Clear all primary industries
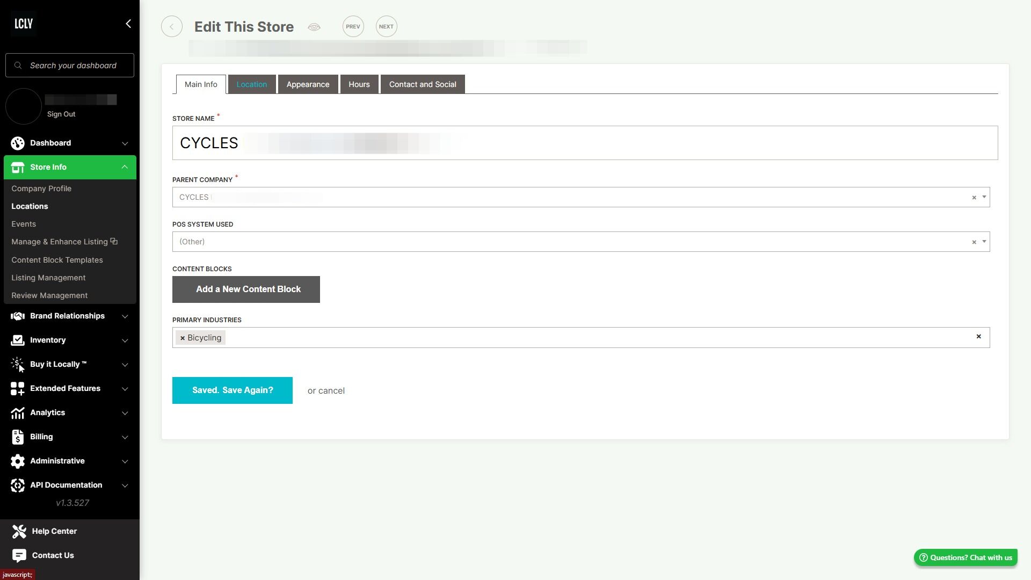This screenshot has width=1031, height=580. [x=978, y=337]
